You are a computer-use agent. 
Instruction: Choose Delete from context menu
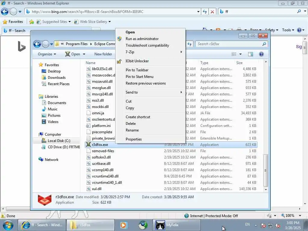[131, 124]
